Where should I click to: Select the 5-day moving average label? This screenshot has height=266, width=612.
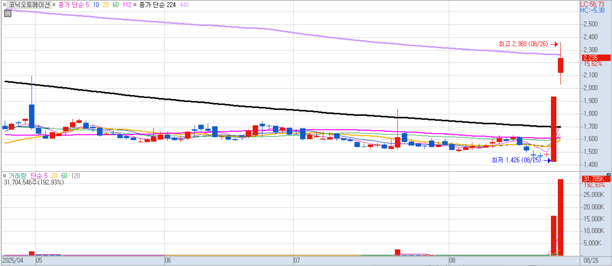click(x=73, y=5)
